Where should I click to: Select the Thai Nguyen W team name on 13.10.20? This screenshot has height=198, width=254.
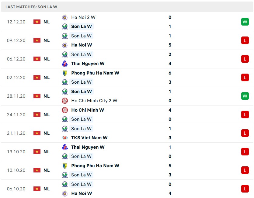(x=88, y=147)
